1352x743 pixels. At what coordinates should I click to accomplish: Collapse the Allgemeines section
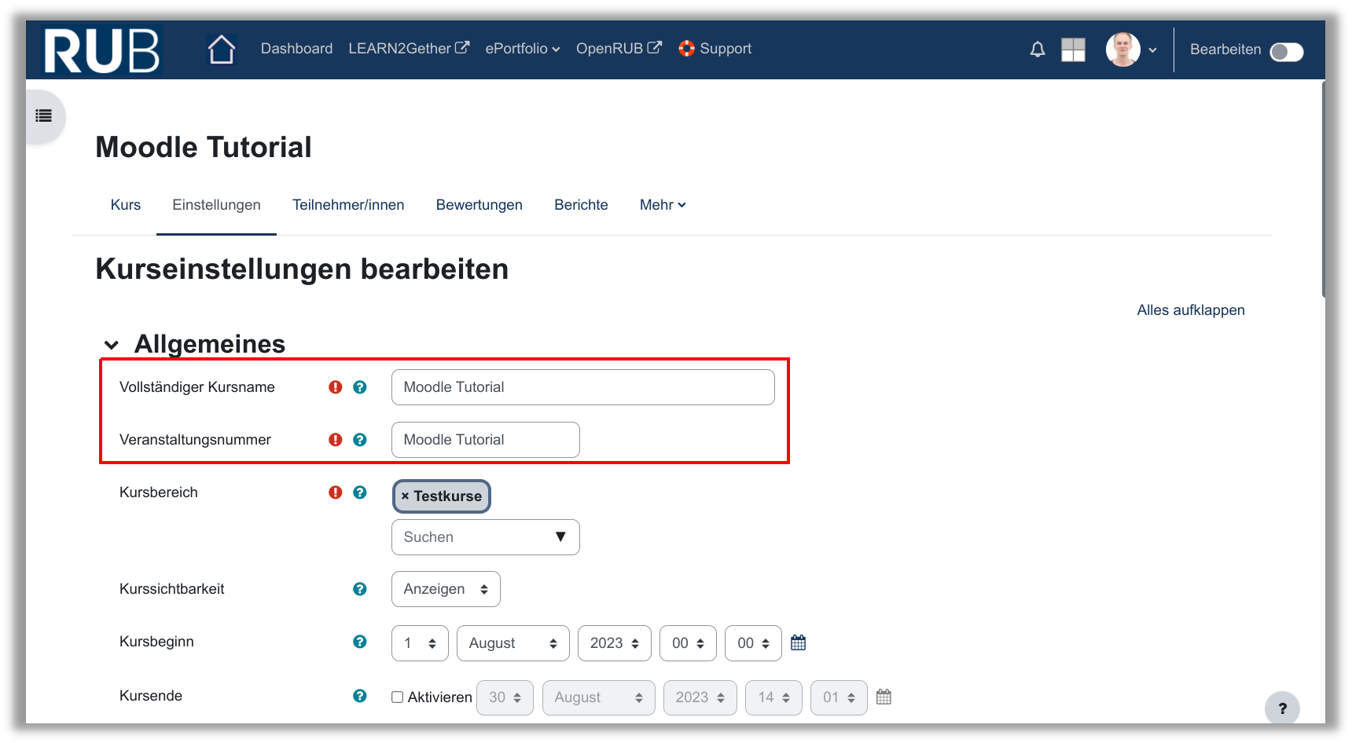112,345
